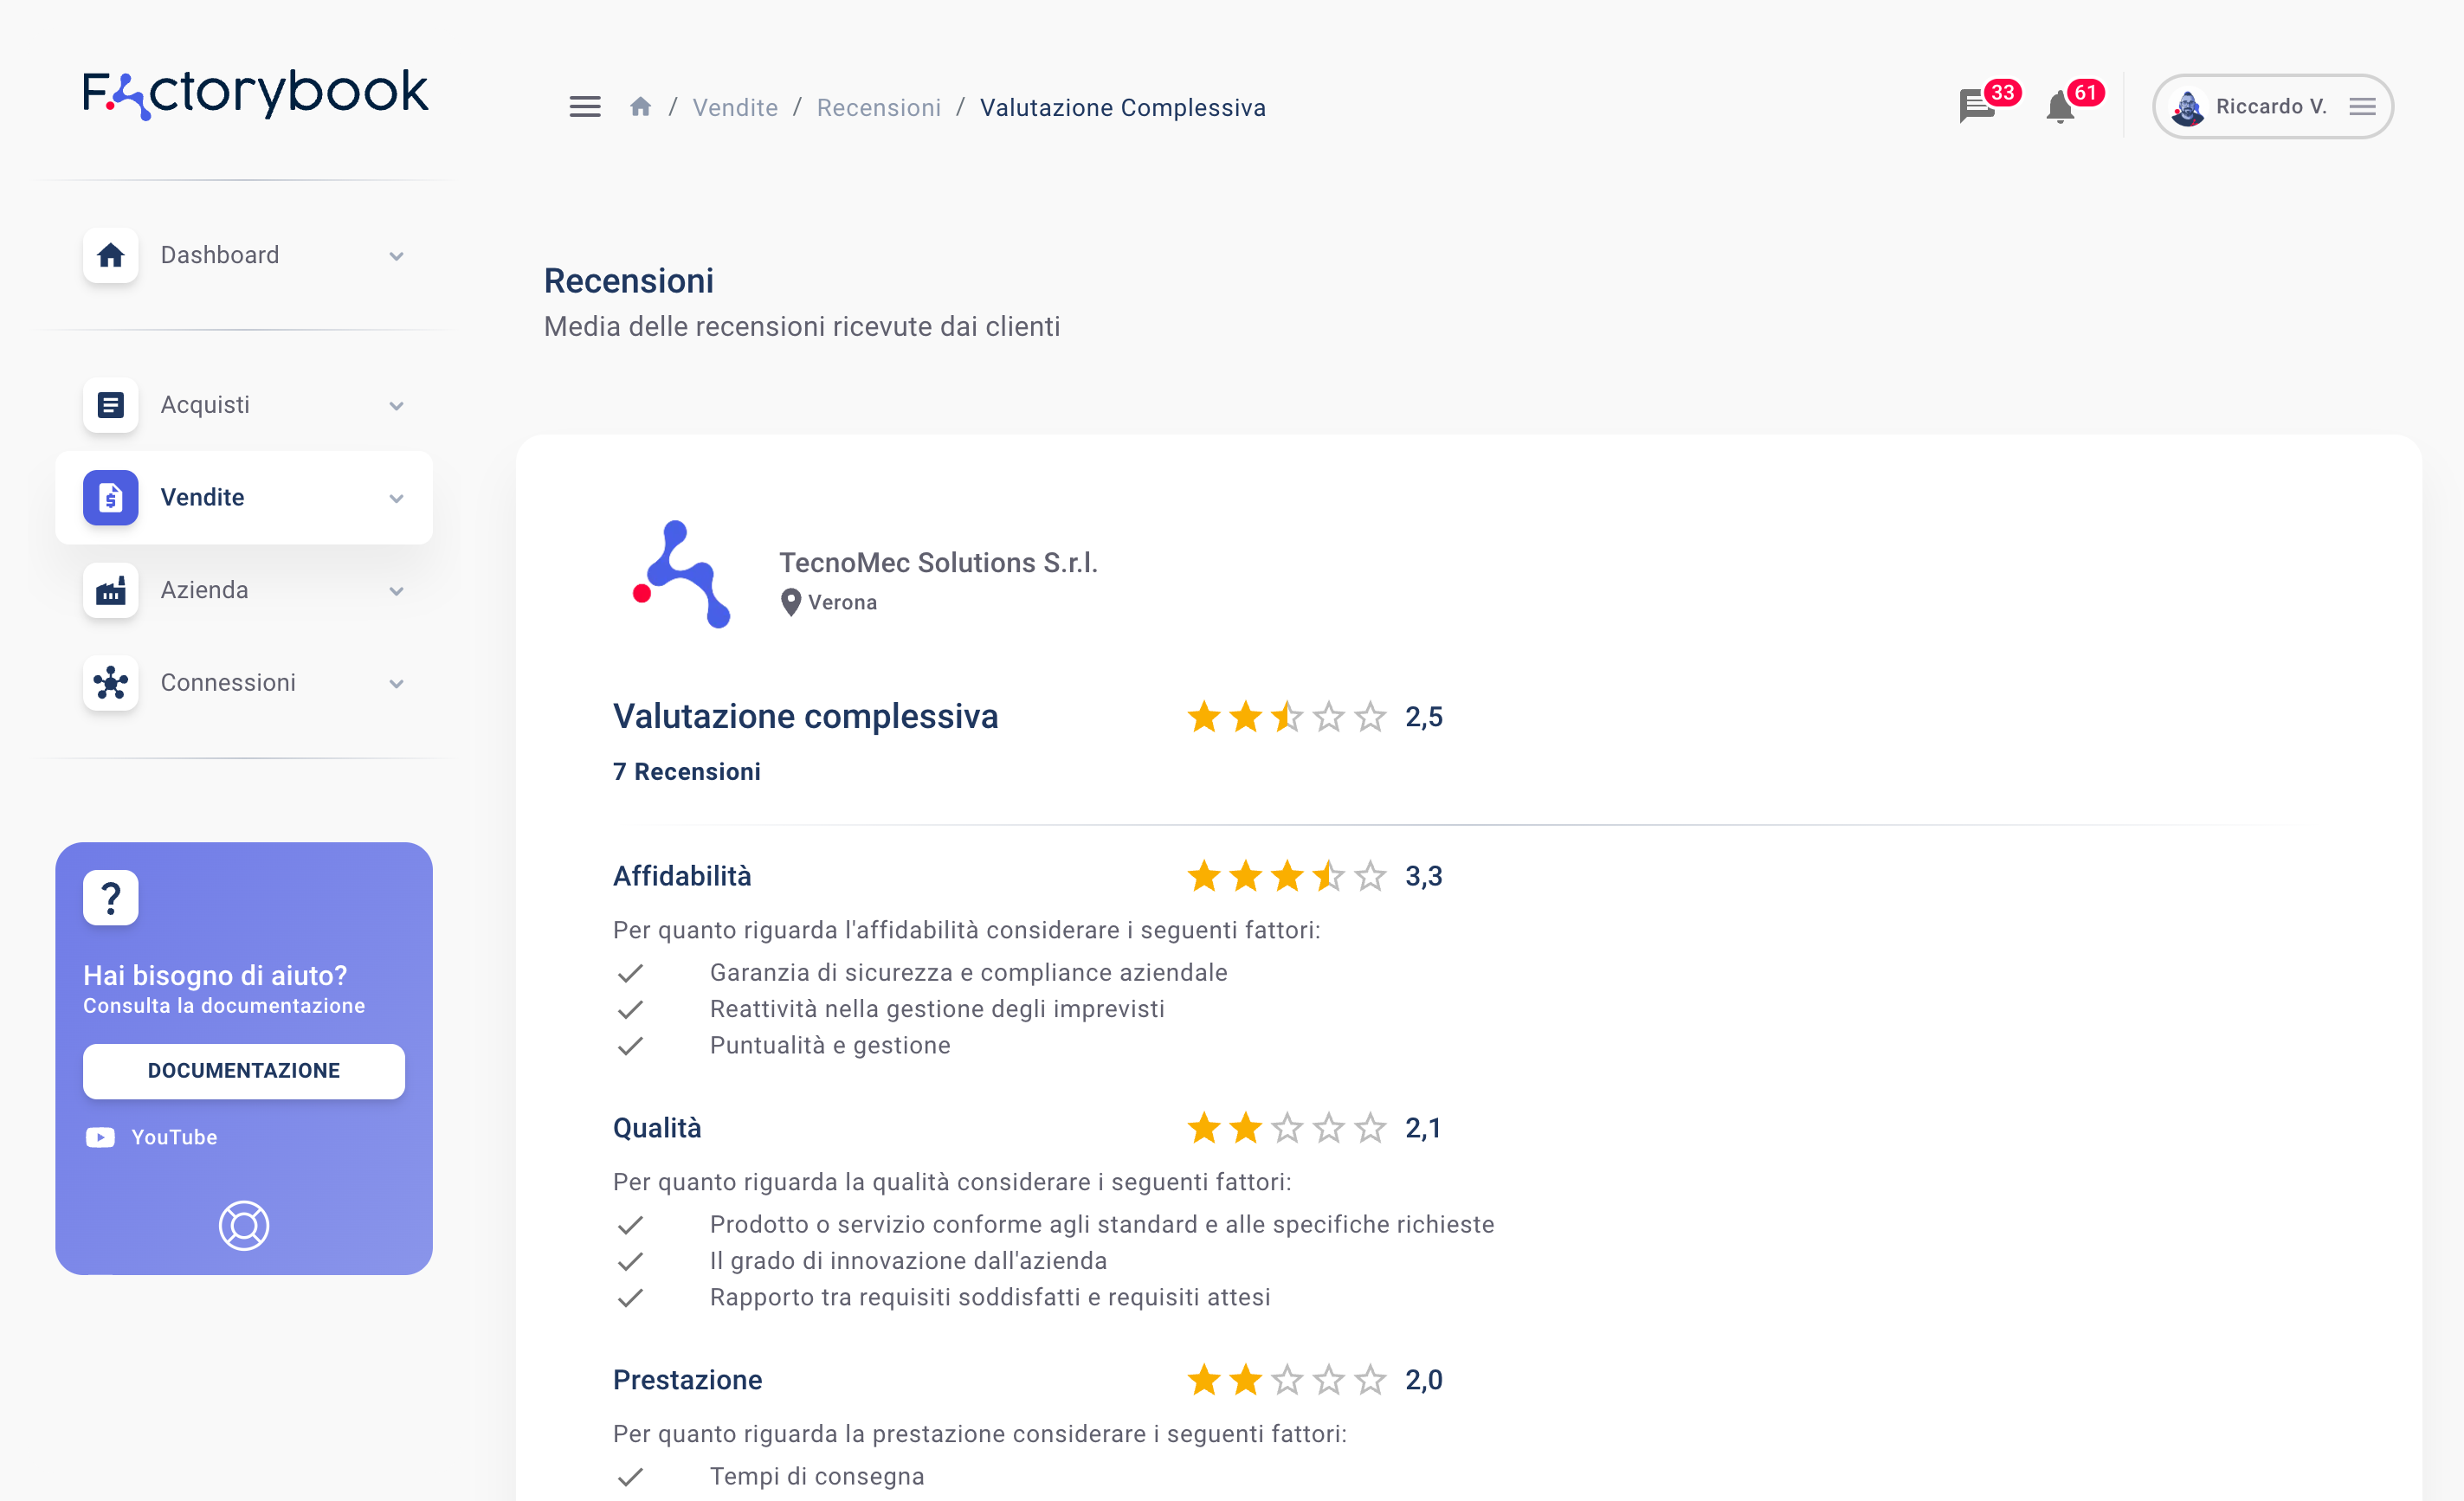This screenshot has width=2464, height=1501.
Task: Click the TecnoMec Solutions company logo
Action: (x=681, y=574)
